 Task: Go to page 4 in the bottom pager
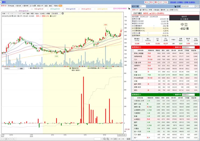click(9, 139)
